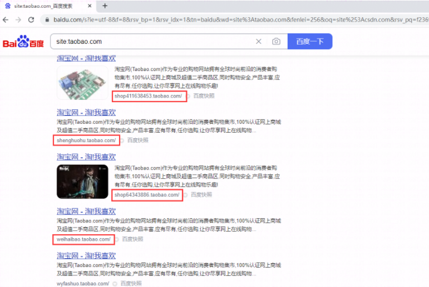Click the shop64343886.taobao.com URL
429x287 pixels.
[x=147, y=195]
